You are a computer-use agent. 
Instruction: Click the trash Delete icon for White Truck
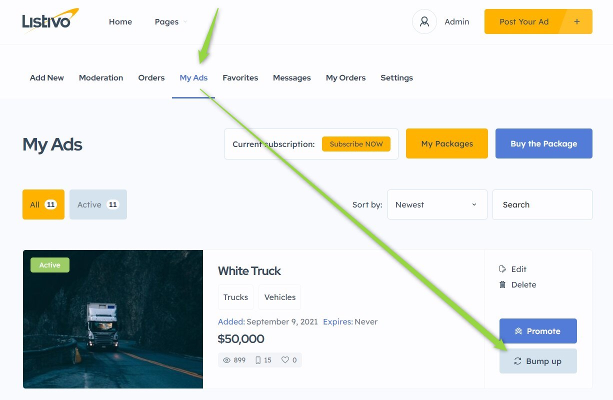[x=502, y=284]
